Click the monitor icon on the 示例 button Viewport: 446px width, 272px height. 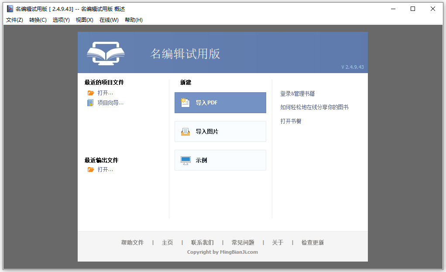186,160
